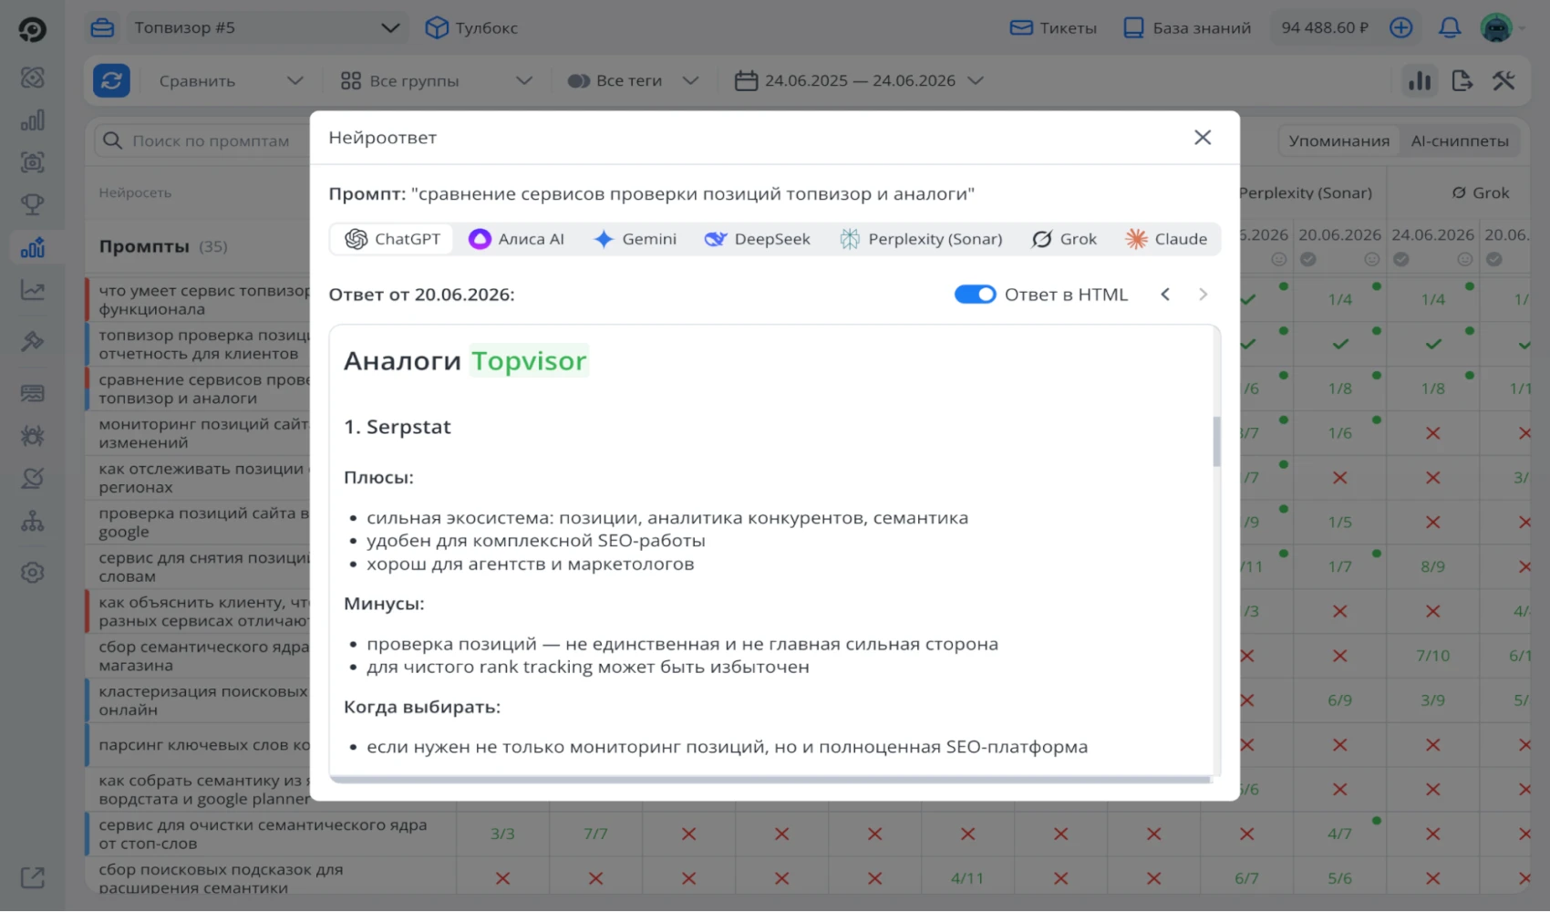This screenshot has width=1550, height=912.
Task: Open the trophy icon in left sidebar
Action: pyautogui.click(x=33, y=204)
